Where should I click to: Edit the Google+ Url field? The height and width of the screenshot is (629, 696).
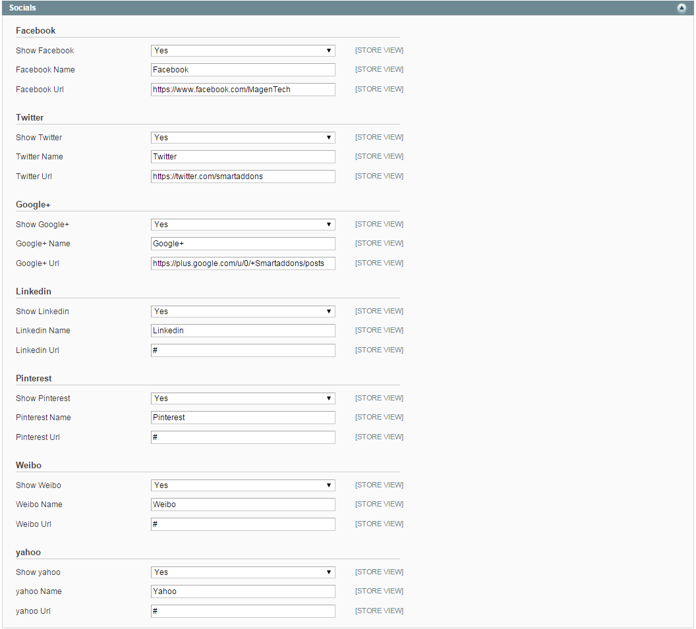pyautogui.click(x=243, y=263)
